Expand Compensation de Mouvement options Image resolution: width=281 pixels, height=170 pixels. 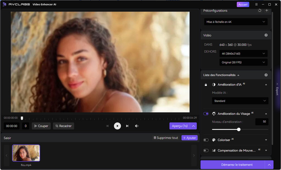click(266, 150)
